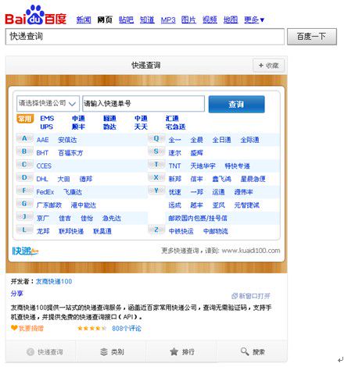Screen dimensions: 344x367
Task: Select the FedEx courier link
Action: (x=45, y=192)
